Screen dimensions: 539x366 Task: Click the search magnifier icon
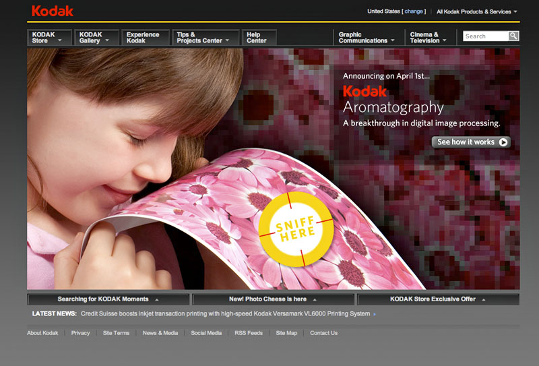513,36
